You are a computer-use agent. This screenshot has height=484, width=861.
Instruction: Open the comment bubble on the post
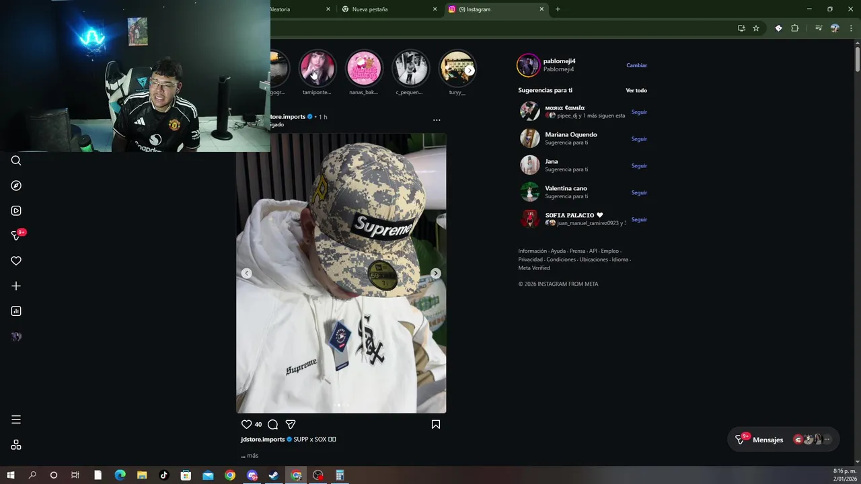[x=272, y=424]
